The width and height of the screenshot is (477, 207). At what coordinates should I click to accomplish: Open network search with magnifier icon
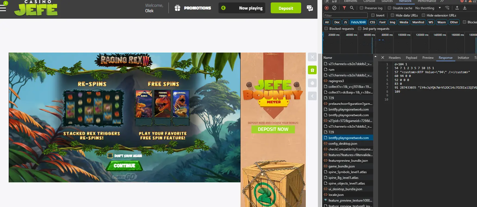pos(352,8)
